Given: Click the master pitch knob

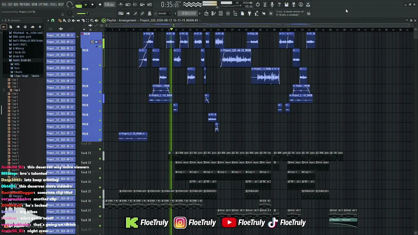Looking at the screenshot, I should point(70,13).
